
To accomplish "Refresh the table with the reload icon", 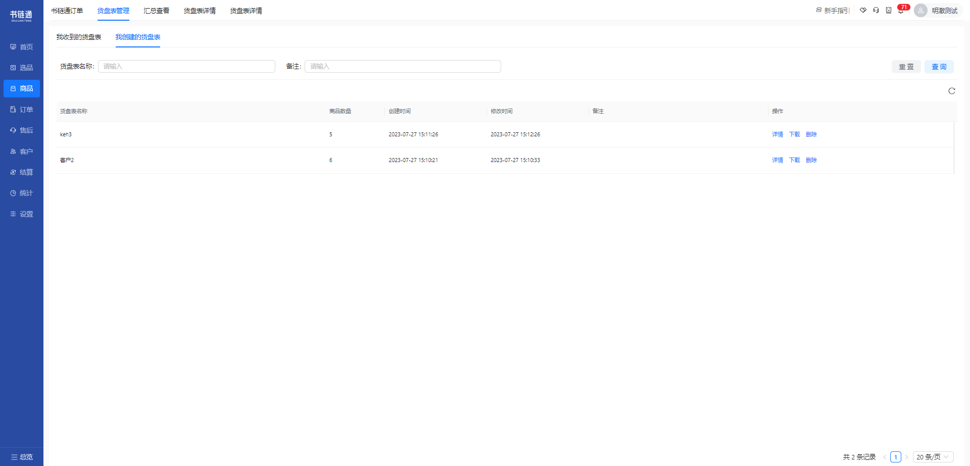I will point(952,91).
